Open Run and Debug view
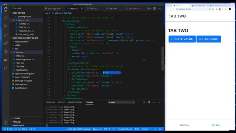Image resolution: width=236 pixels, height=133 pixels. (6, 35)
